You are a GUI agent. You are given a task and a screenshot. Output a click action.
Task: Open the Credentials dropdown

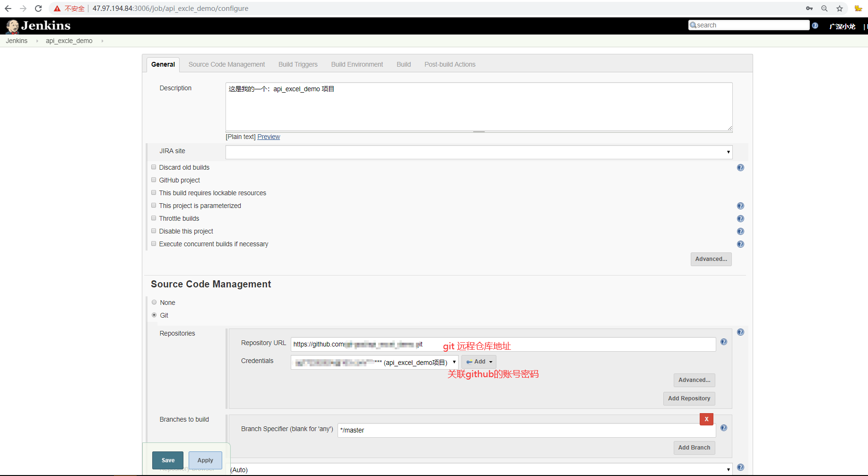374,363
